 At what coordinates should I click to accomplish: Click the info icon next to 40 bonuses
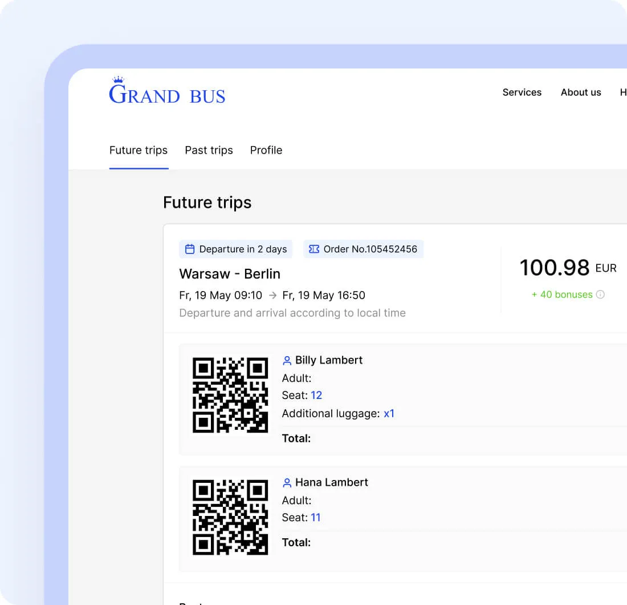[600, 295]
